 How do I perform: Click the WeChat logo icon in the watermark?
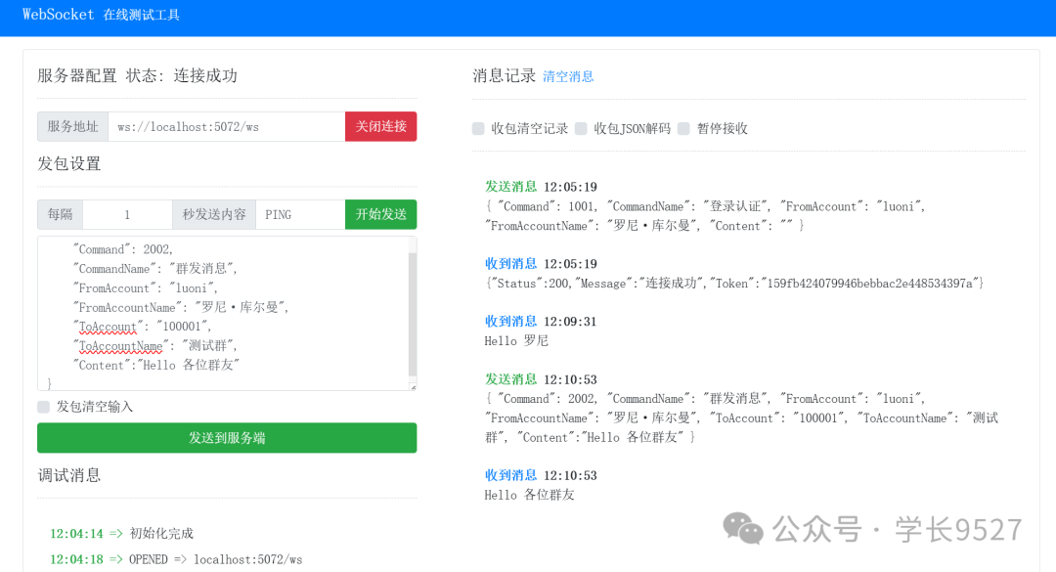pos(743,529)
